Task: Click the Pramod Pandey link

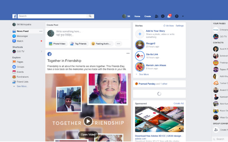Action: point(147,84)
